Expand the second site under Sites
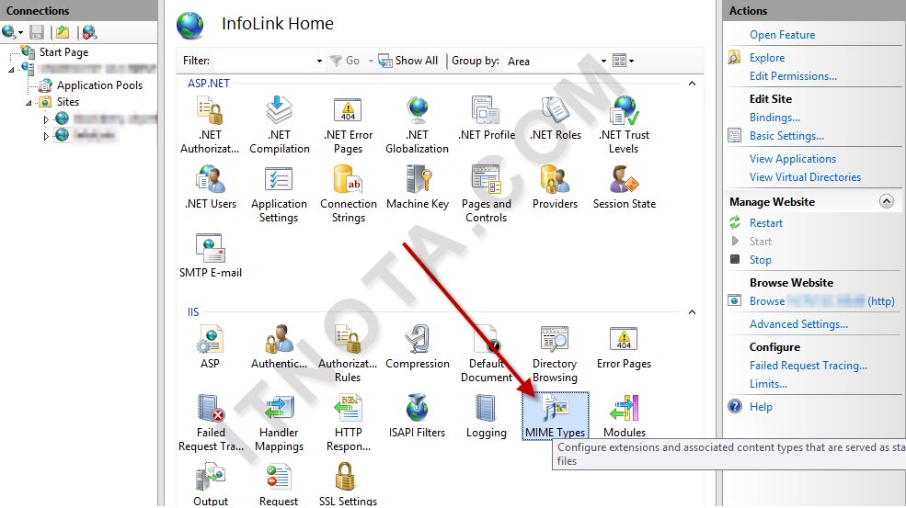This screenshot has width=906, height=508. pos(46,136)
